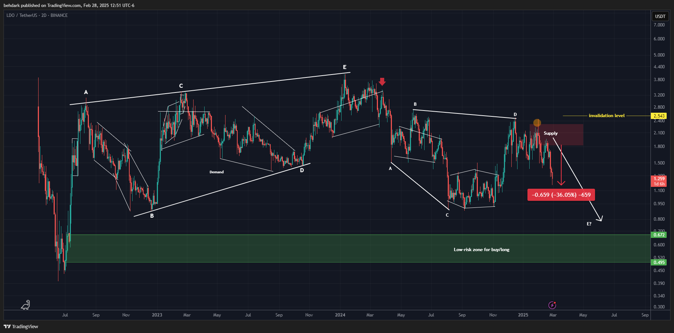Viewport: 674px width, 333px height.
Task: Click the red down arrow marker near the 2024 peak
Action: point(382,82)
